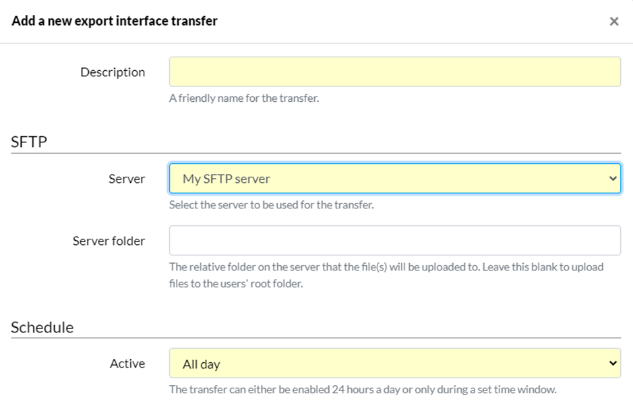This screenshot has width=633, height=406.
Task: Click the 'My SFTP server' selected value text
Action: (x=227, y=179)
